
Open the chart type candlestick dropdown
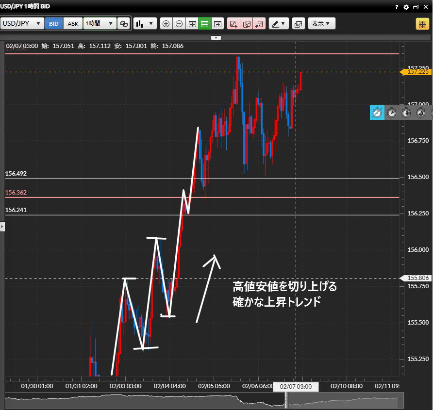pos(145,24)
